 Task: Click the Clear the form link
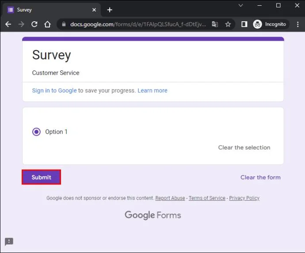[260, 177]
